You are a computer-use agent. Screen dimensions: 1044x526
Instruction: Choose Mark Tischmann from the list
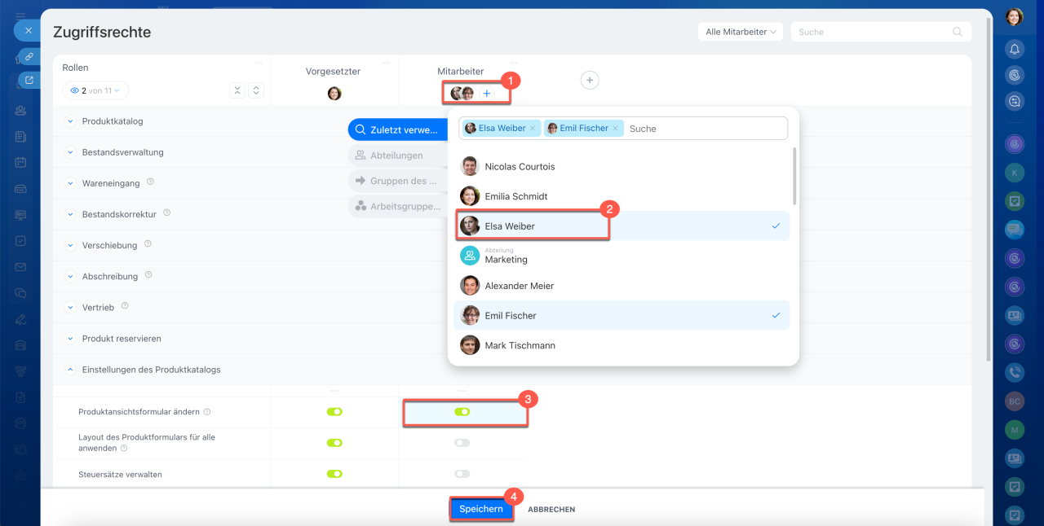pos(622,345)
